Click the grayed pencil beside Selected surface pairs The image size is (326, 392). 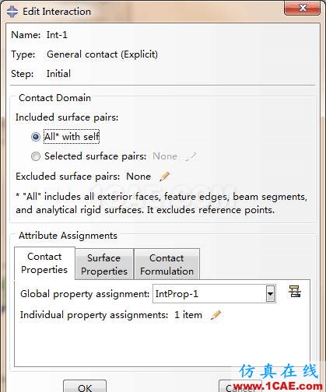point(191,156)
